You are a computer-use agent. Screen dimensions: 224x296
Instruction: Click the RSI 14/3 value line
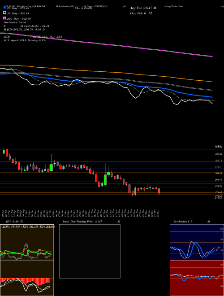click(26, 26)
